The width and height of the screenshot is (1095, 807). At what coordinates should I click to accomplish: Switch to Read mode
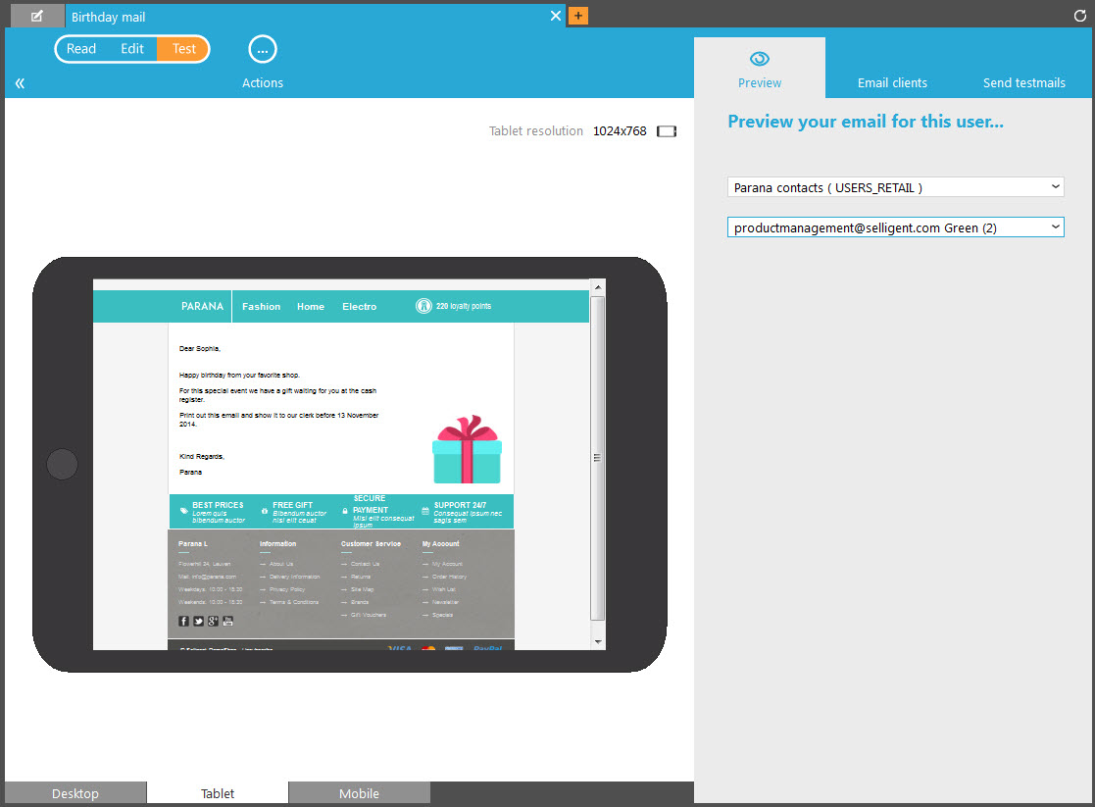coord(81,49)
